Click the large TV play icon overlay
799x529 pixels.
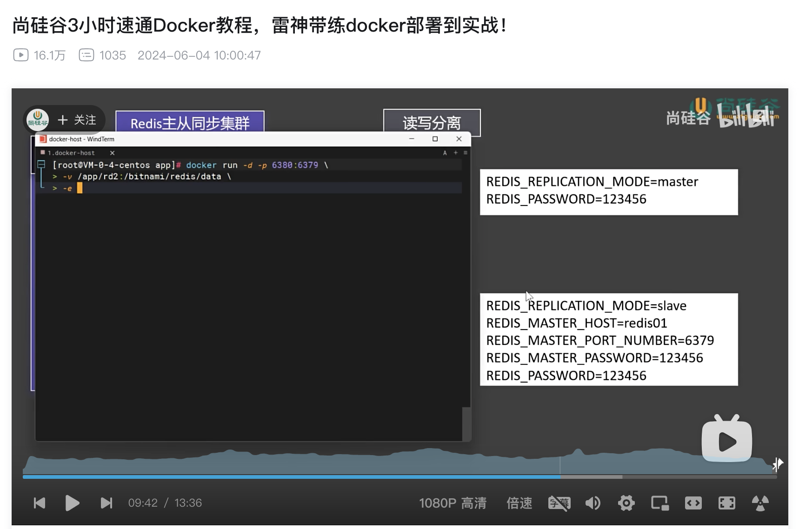(x=726, y=440)
